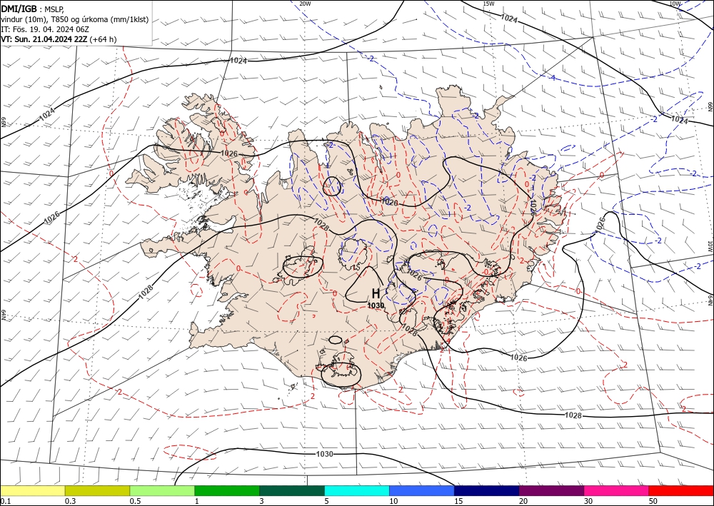
Task: Click legend value '5' on the color scale
Action: (x=327, y=501)
